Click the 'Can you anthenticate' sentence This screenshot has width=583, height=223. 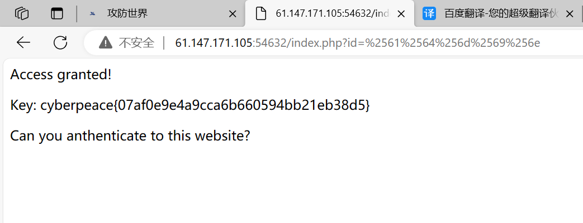(x=130, y=136)
